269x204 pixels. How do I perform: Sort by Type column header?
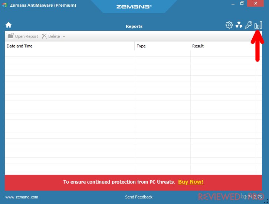tap(163, 46)
